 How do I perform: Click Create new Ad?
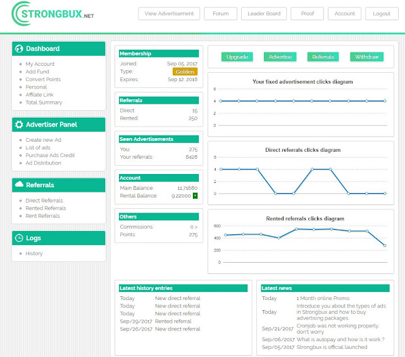tap(44, 140)
